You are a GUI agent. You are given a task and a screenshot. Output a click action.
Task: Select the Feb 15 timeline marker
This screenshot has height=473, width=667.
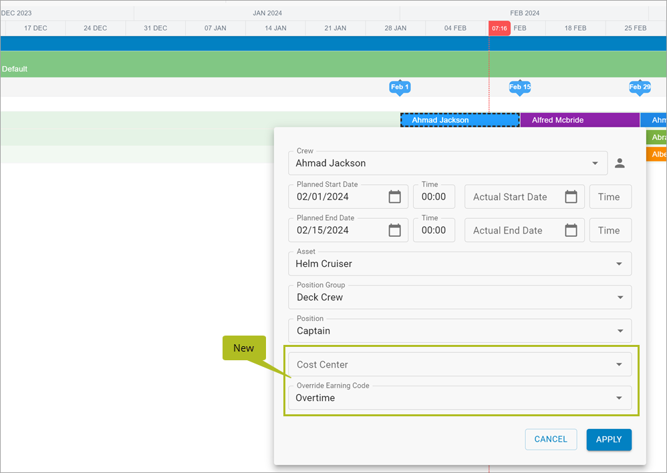520,87
